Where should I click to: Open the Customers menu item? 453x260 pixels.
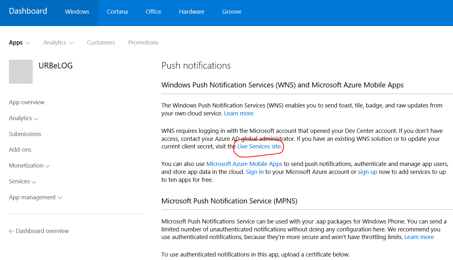click(101, 43)
